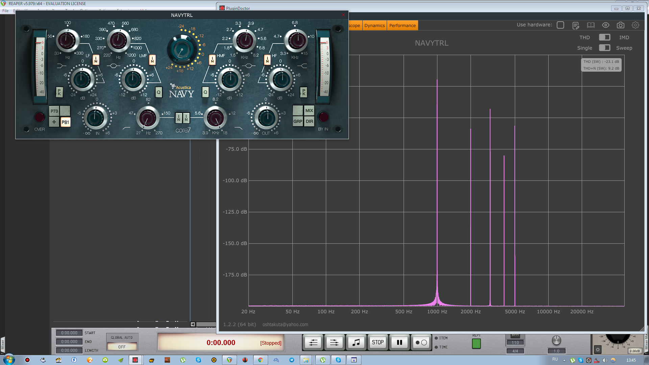Enable the Use hardware checkbox
The image size is (649, 365).
click(x=560, y=25)
